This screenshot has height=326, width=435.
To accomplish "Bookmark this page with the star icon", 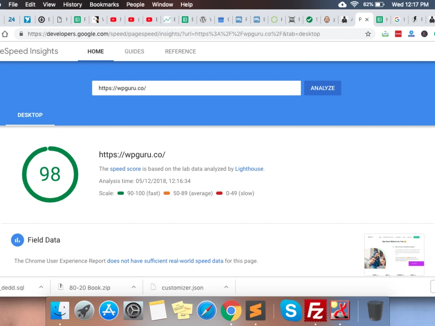I will point(368,34).
